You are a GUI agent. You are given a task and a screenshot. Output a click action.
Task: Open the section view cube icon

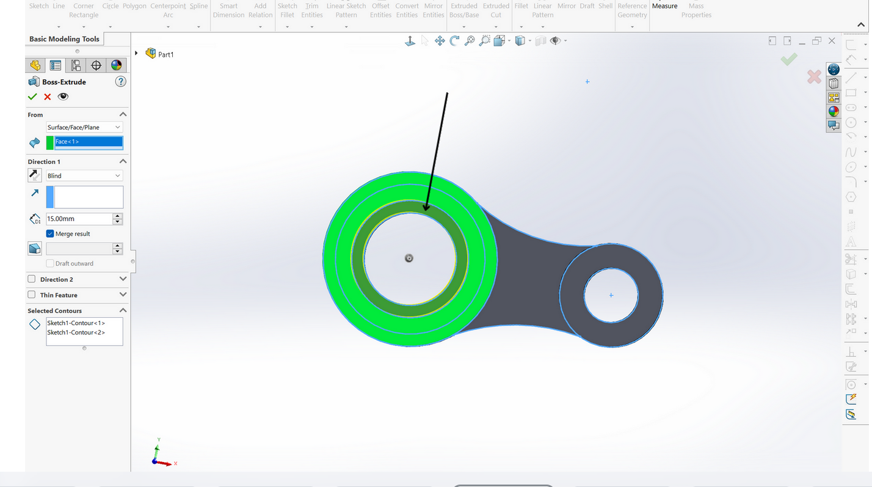tap(499, 41)
